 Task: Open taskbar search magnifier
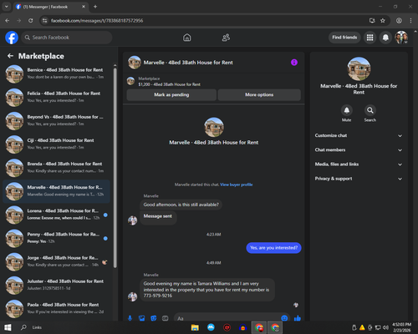24,327
